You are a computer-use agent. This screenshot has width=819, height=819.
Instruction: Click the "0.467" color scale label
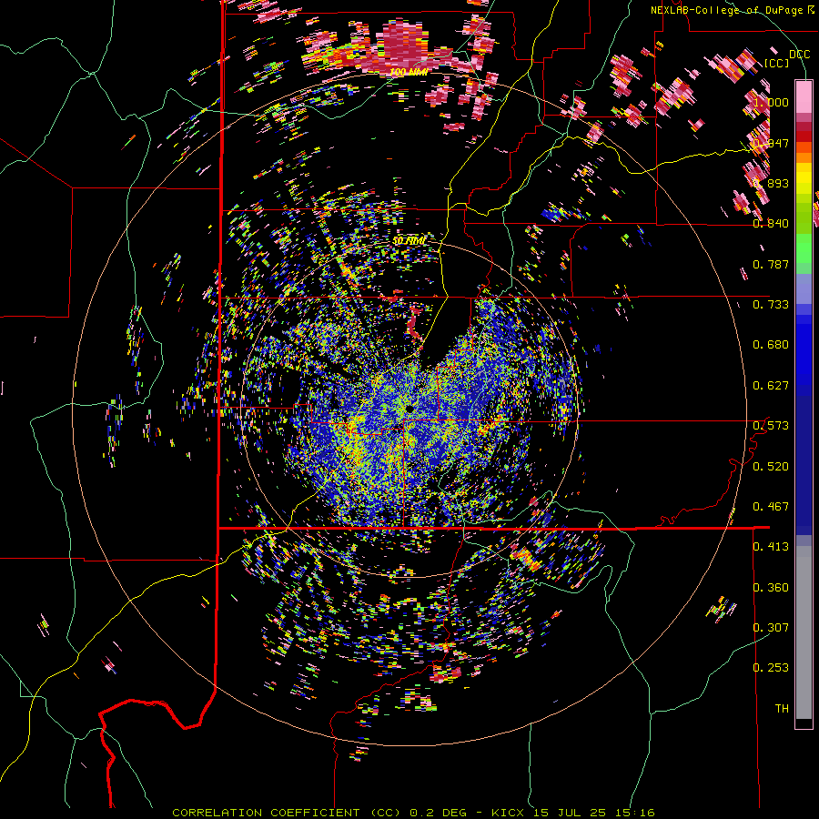pos(771,507)
